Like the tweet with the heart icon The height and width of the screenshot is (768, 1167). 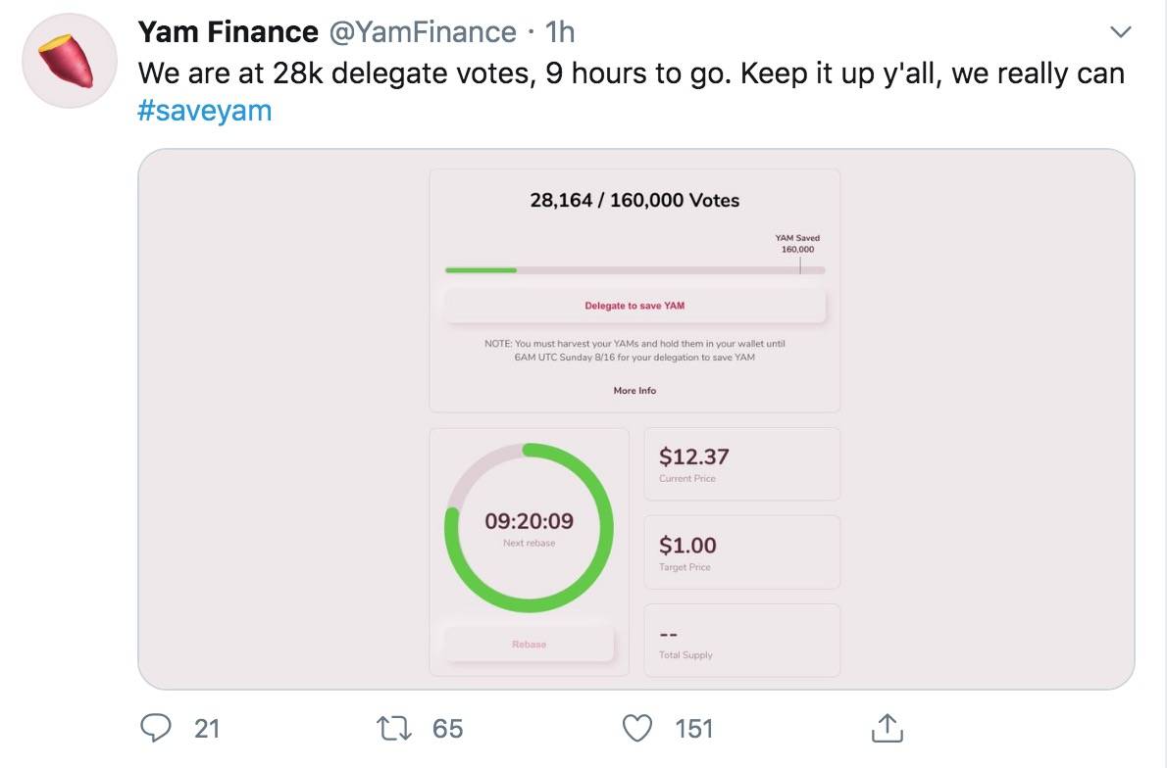coord(638,728)
